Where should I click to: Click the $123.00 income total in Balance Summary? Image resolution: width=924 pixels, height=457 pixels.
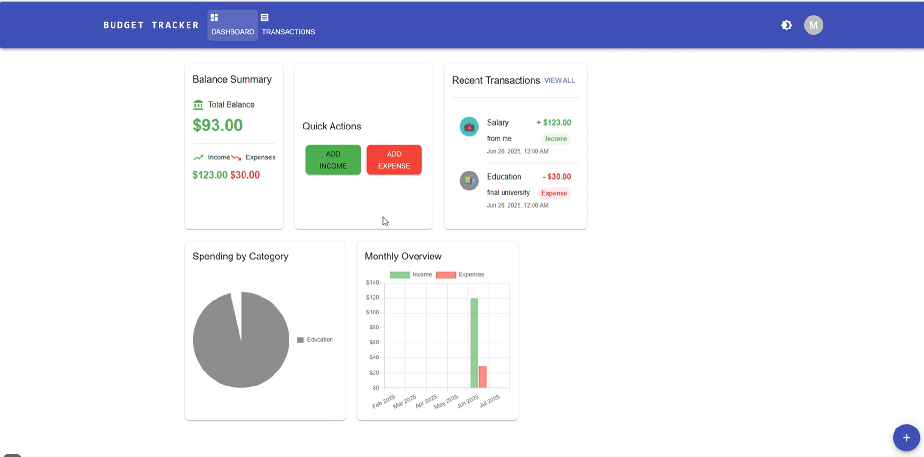tap(210, 175)
